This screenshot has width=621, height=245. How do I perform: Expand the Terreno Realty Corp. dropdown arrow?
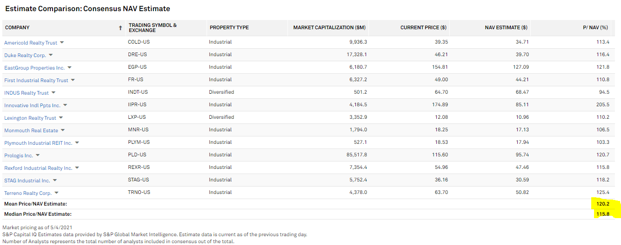(x=56, y=193)
